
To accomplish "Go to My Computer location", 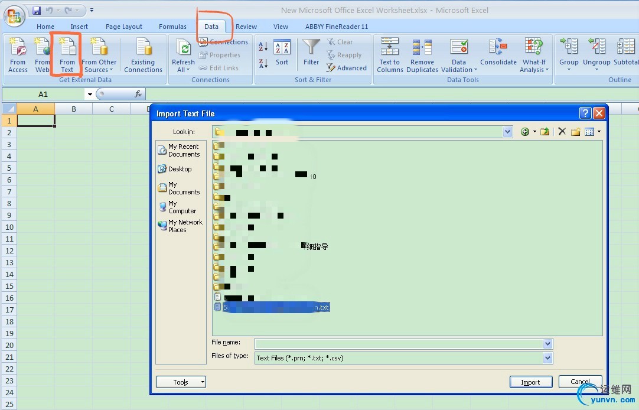I will click(x=178, y=207).
